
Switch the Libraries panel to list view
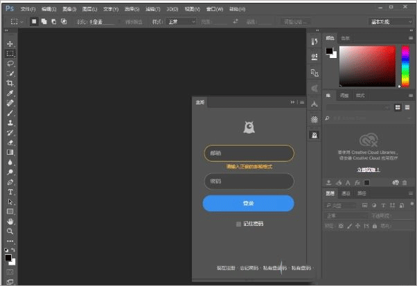407,107
